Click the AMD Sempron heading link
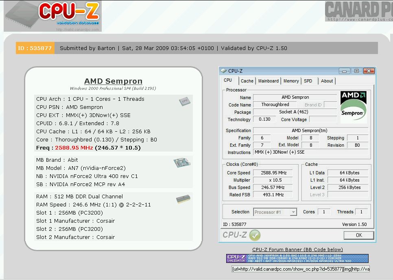Viewport: 393px width, 280px height. pyautogui.click(x=113, y=81)
